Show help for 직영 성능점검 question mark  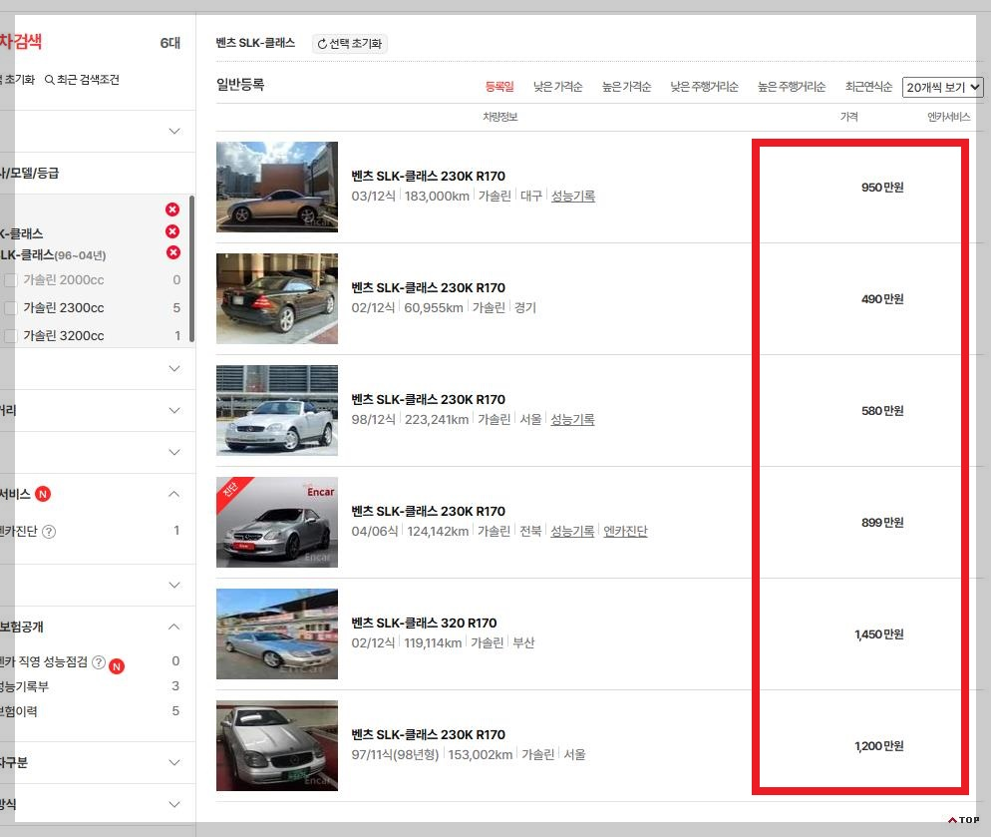click(99, 661)
